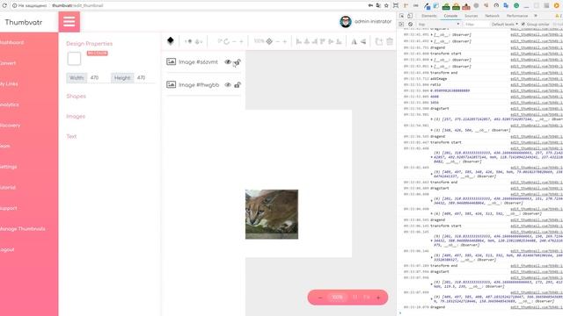Click the translate extension icon in browser
This screenshot has height=316, width=563.
506,5
